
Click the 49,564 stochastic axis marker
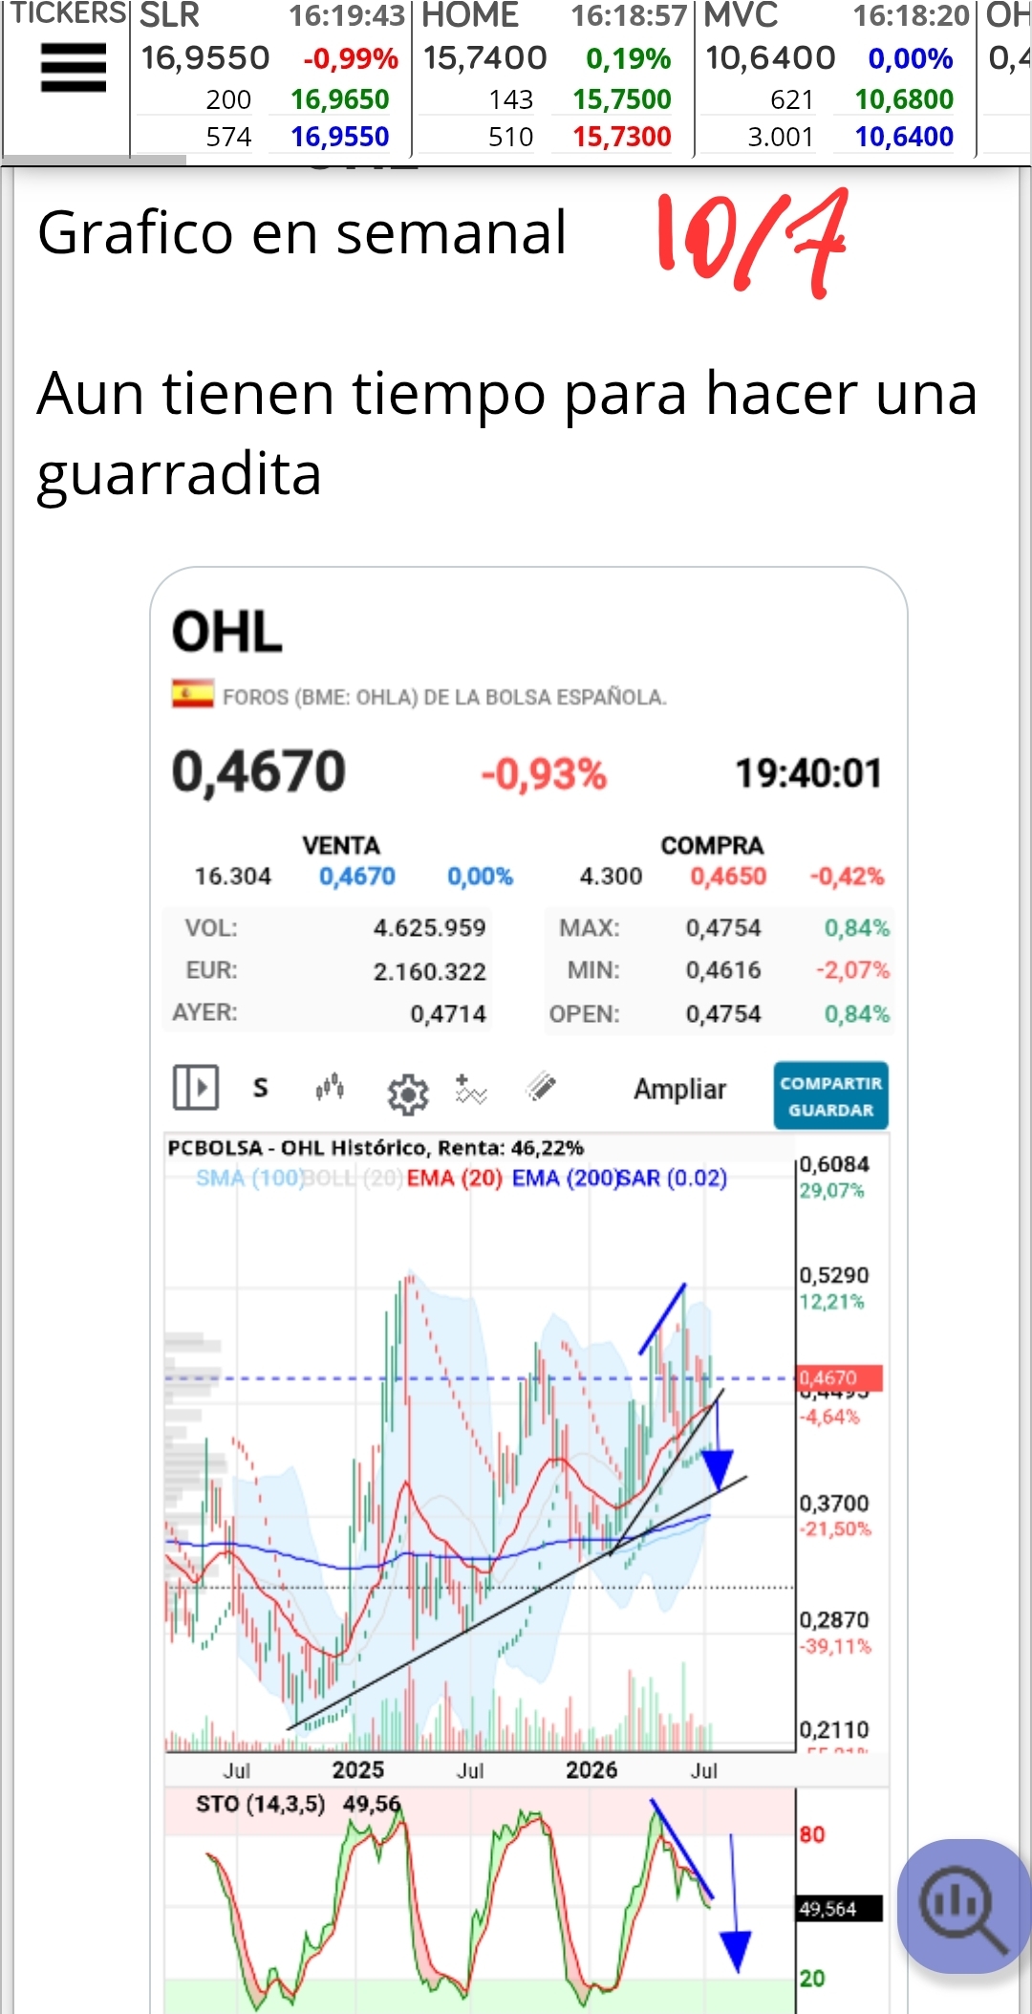pos(840,1909)
